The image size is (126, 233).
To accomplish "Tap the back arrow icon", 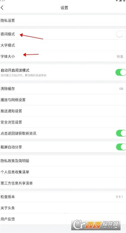I will point(2,8).
